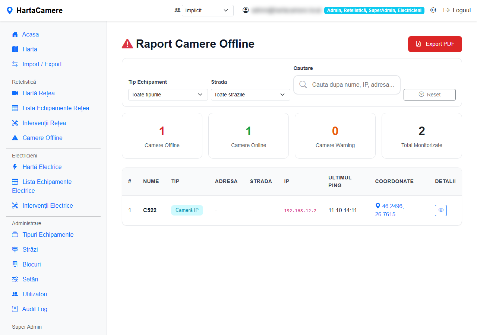Screen dimensions: 477x335
Task: Click the ULTIMUL PING column header
Action: click(340, 181)
